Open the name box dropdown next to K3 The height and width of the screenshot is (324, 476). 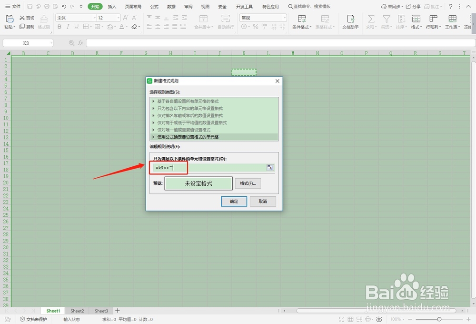(51, 43)
